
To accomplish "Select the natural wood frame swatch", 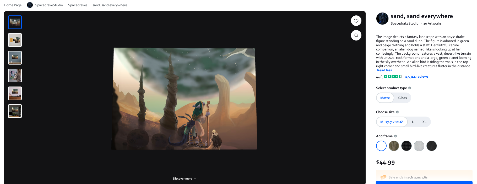I will pyautogui.click(x=394, y=146).
